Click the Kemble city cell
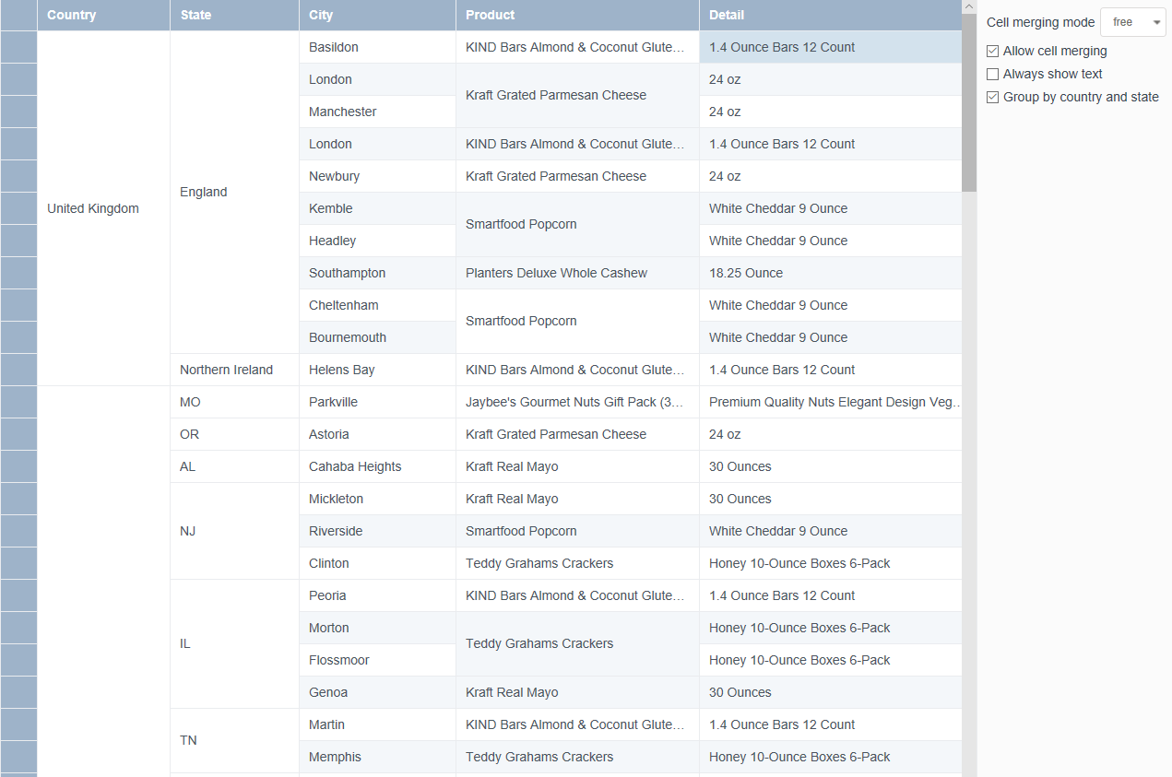The image size is (1172, 777). [x=377, y=208]
